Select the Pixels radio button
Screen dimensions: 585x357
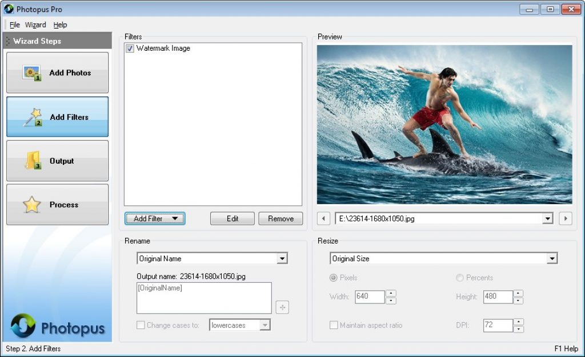[333, 278]
